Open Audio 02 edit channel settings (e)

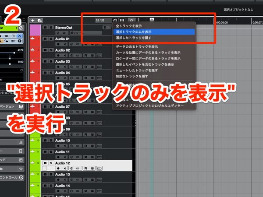[x=71, y=56]
